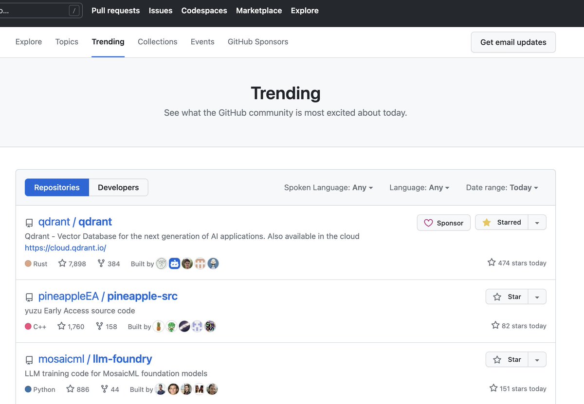Open pineapple-src stargazers count 1,760

pos(71,326)
